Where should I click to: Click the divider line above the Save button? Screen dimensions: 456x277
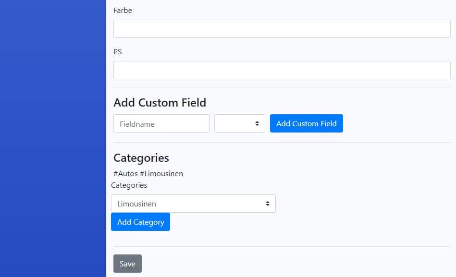[282, 246]
